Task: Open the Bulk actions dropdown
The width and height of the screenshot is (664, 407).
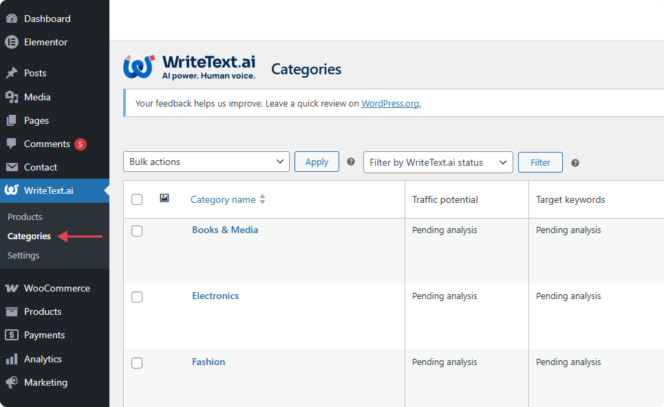Action: click(206, 162)
